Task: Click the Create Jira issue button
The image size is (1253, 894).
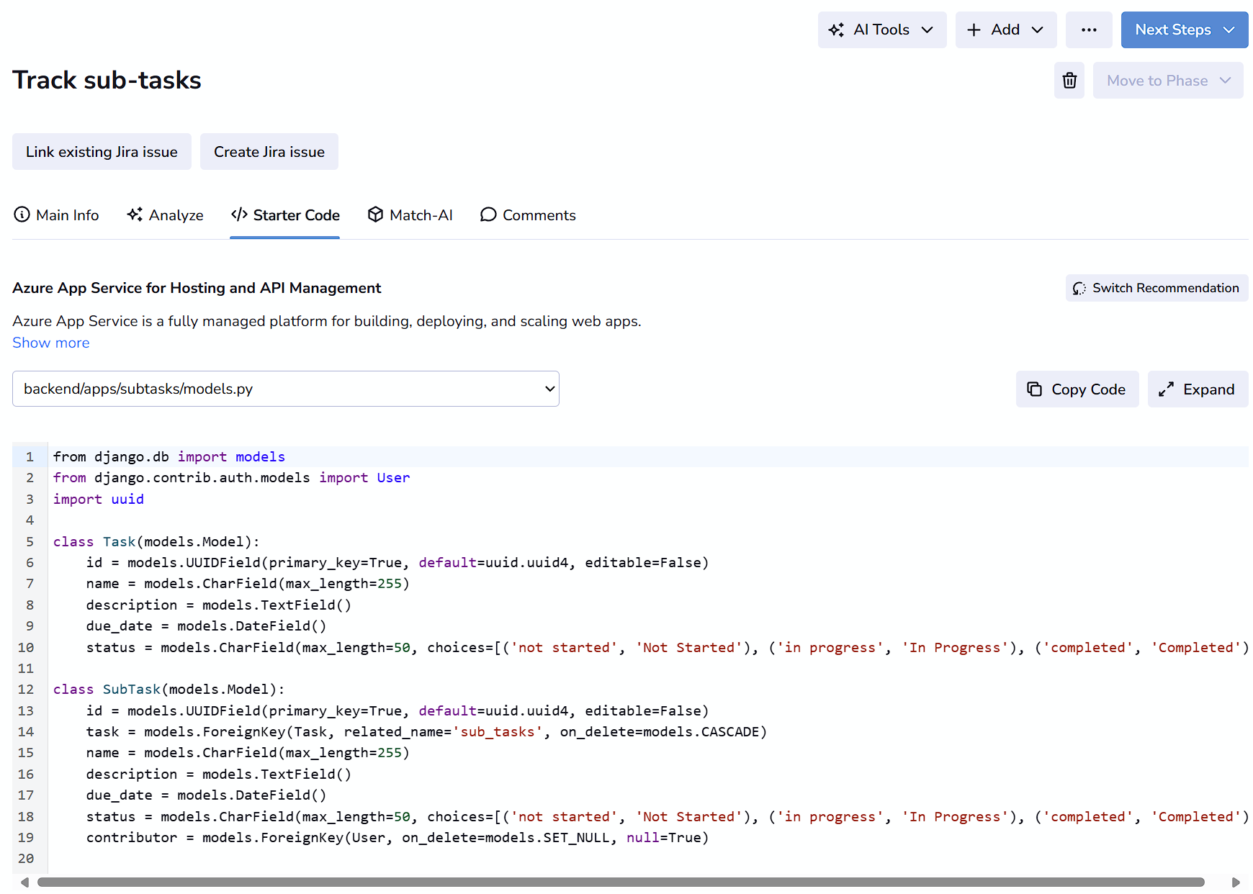Action: click(269, 152)
